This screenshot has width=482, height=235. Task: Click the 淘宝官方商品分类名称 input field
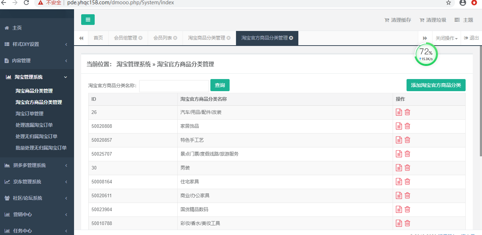(174, 86)
